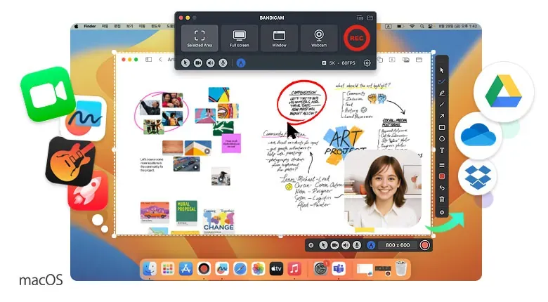Click the MURAL PROPOSAL thumbnail on board
This screenshot has width=548, height=302.
[x=186, y=212]
